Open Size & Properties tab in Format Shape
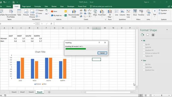The height and width of the screenshot is (97, 172). [153, 35]
